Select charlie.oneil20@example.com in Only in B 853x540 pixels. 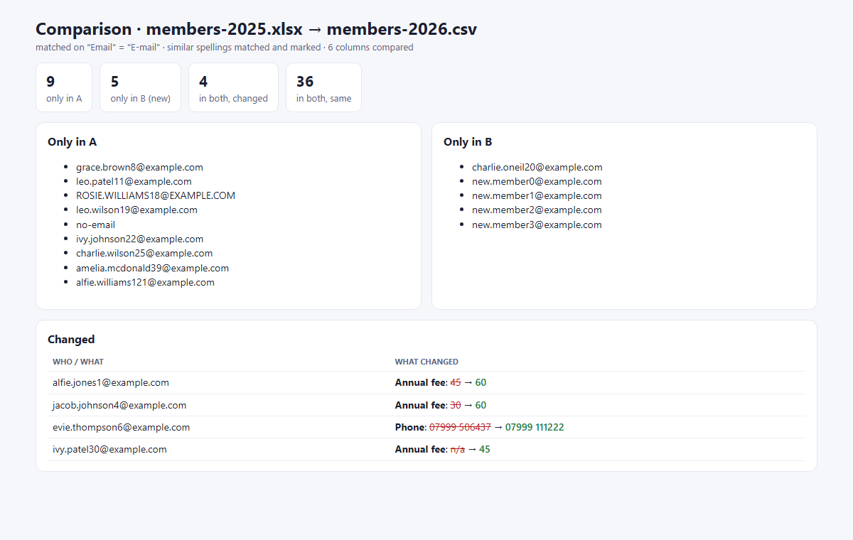(537, 167)
